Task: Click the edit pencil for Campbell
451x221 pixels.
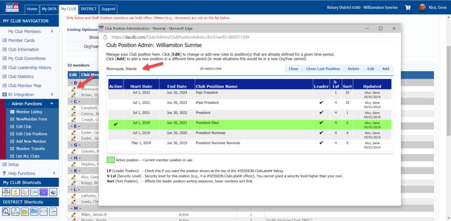Action: click(74, 108)
